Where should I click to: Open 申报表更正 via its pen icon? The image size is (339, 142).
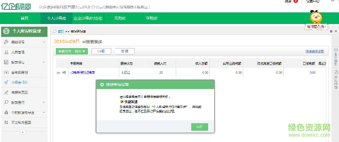point(6,92)
